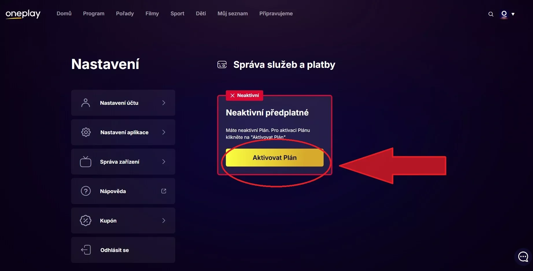Screen dimensions: 533x271
Task: Expand Správa zařízení chevron arrow
Action: coord(164,162)
